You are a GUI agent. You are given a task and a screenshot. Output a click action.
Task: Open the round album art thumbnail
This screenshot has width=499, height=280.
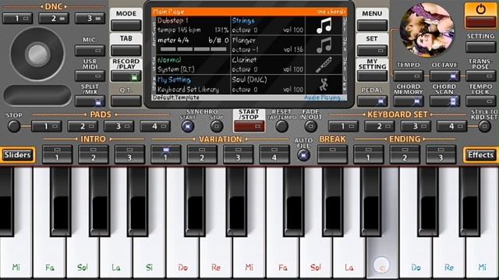pos(426,30)
